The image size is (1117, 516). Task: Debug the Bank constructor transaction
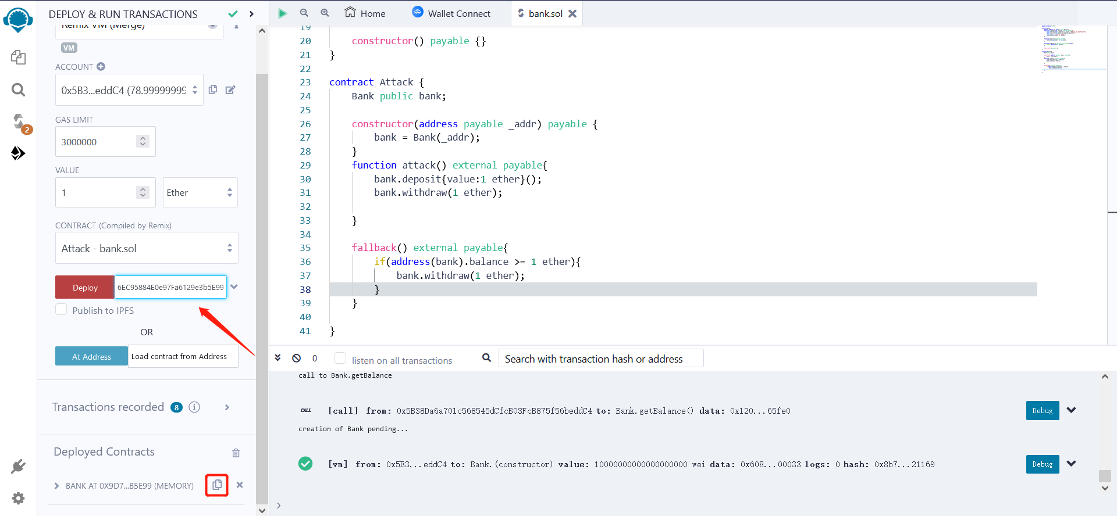pyautogui.click(x=1043, y=464)
